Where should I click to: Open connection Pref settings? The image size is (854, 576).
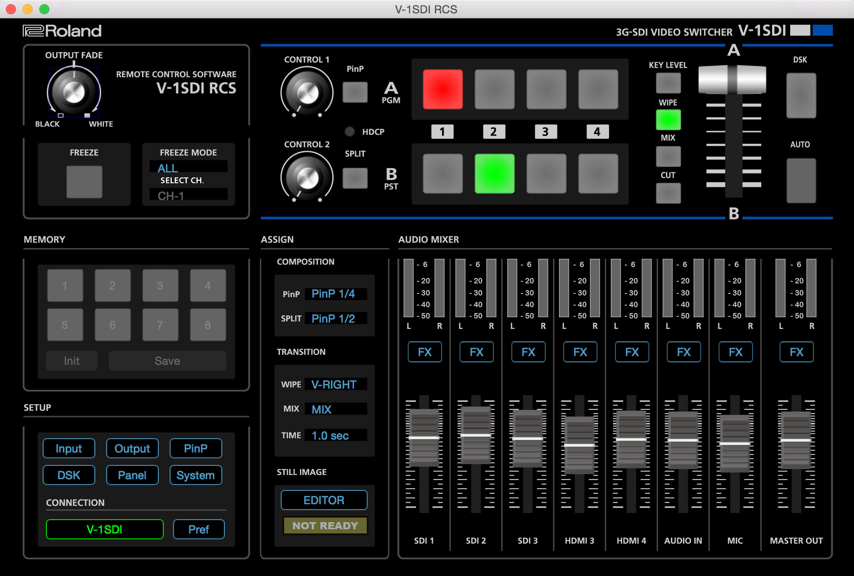198,529
